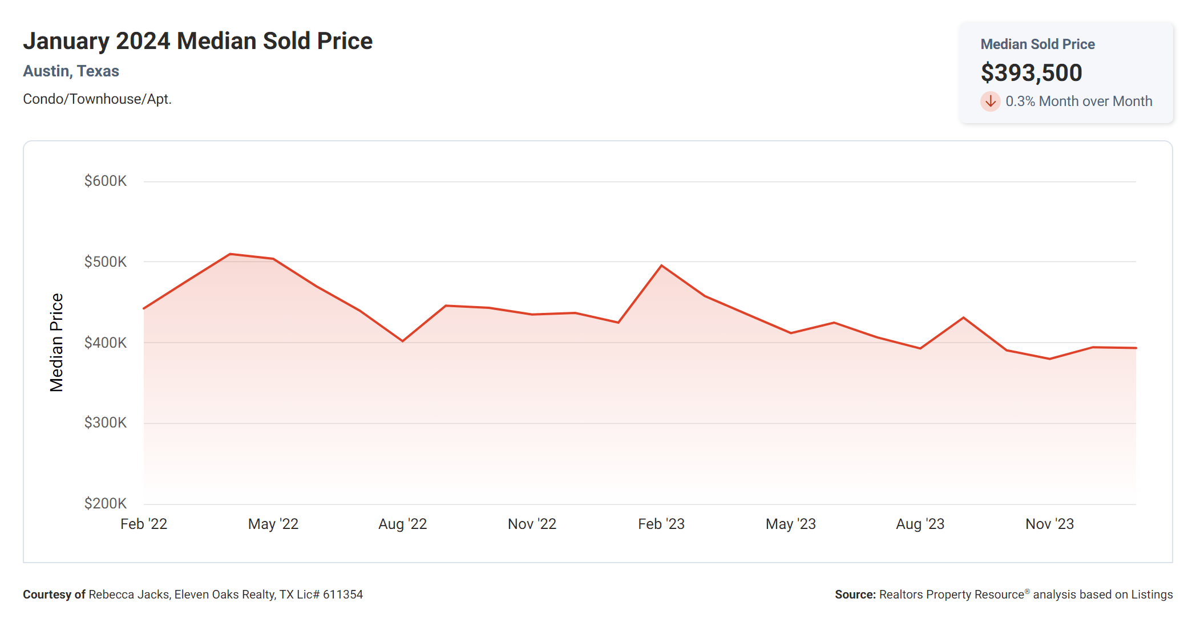Screen dimensions: 1196x627
Task: Click the $300K y-axis label
Action: click(x=105, y=423)
